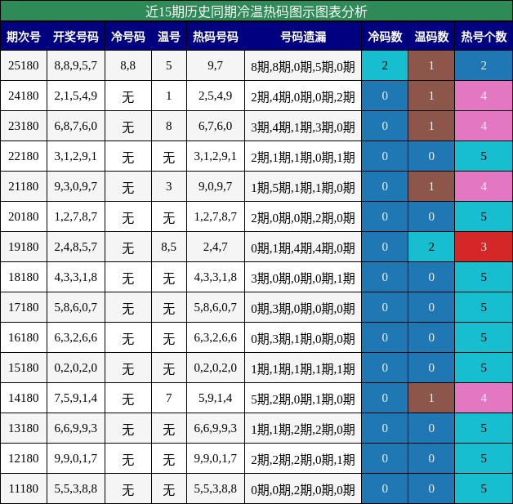This screenshot has width=513, height=504.
Task: Click omission cell 0期,1期,4期,4期,0期
Action: [x=303, y=248]
